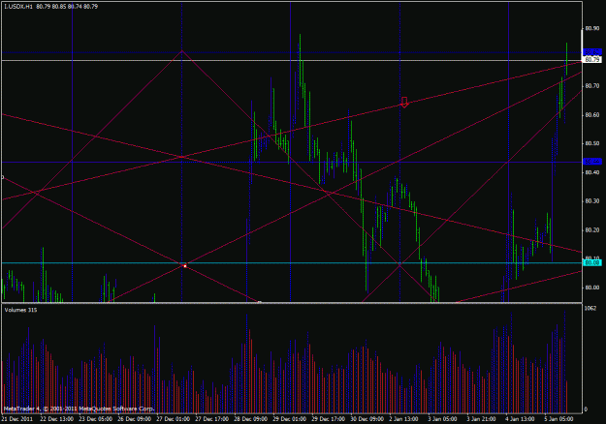Viewport: 606px width, 424px height.
Task: Click the white 80.79 current price label
Action: [592, 60]
